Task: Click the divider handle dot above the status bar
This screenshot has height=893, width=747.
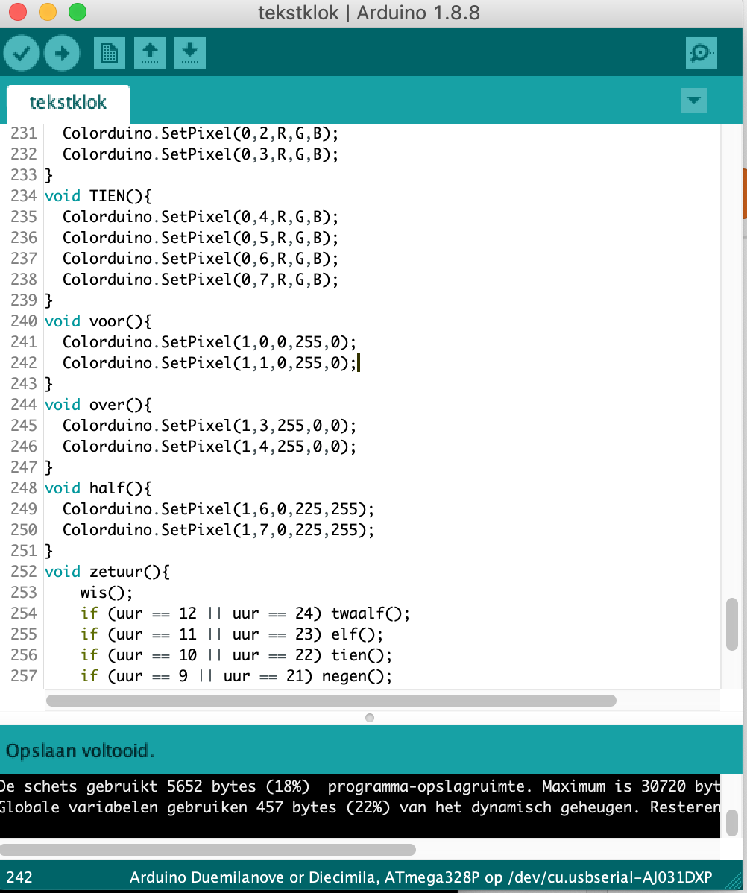Action: [370, 718]
